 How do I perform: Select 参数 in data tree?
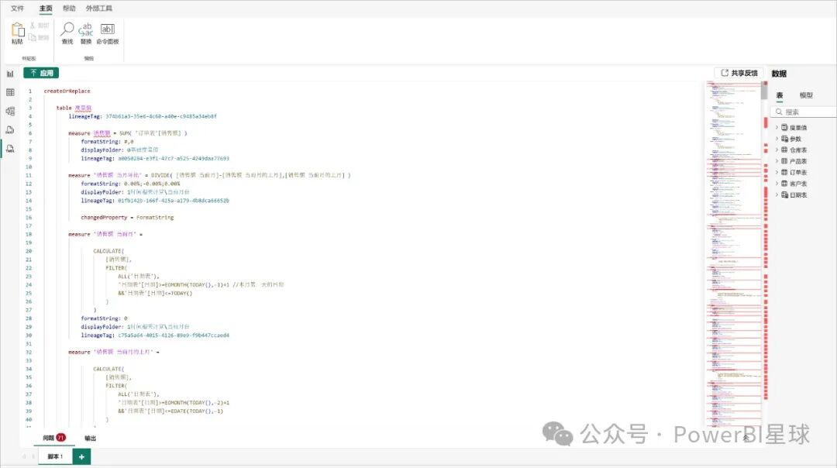pyautogui.click(x=795, y=139)
